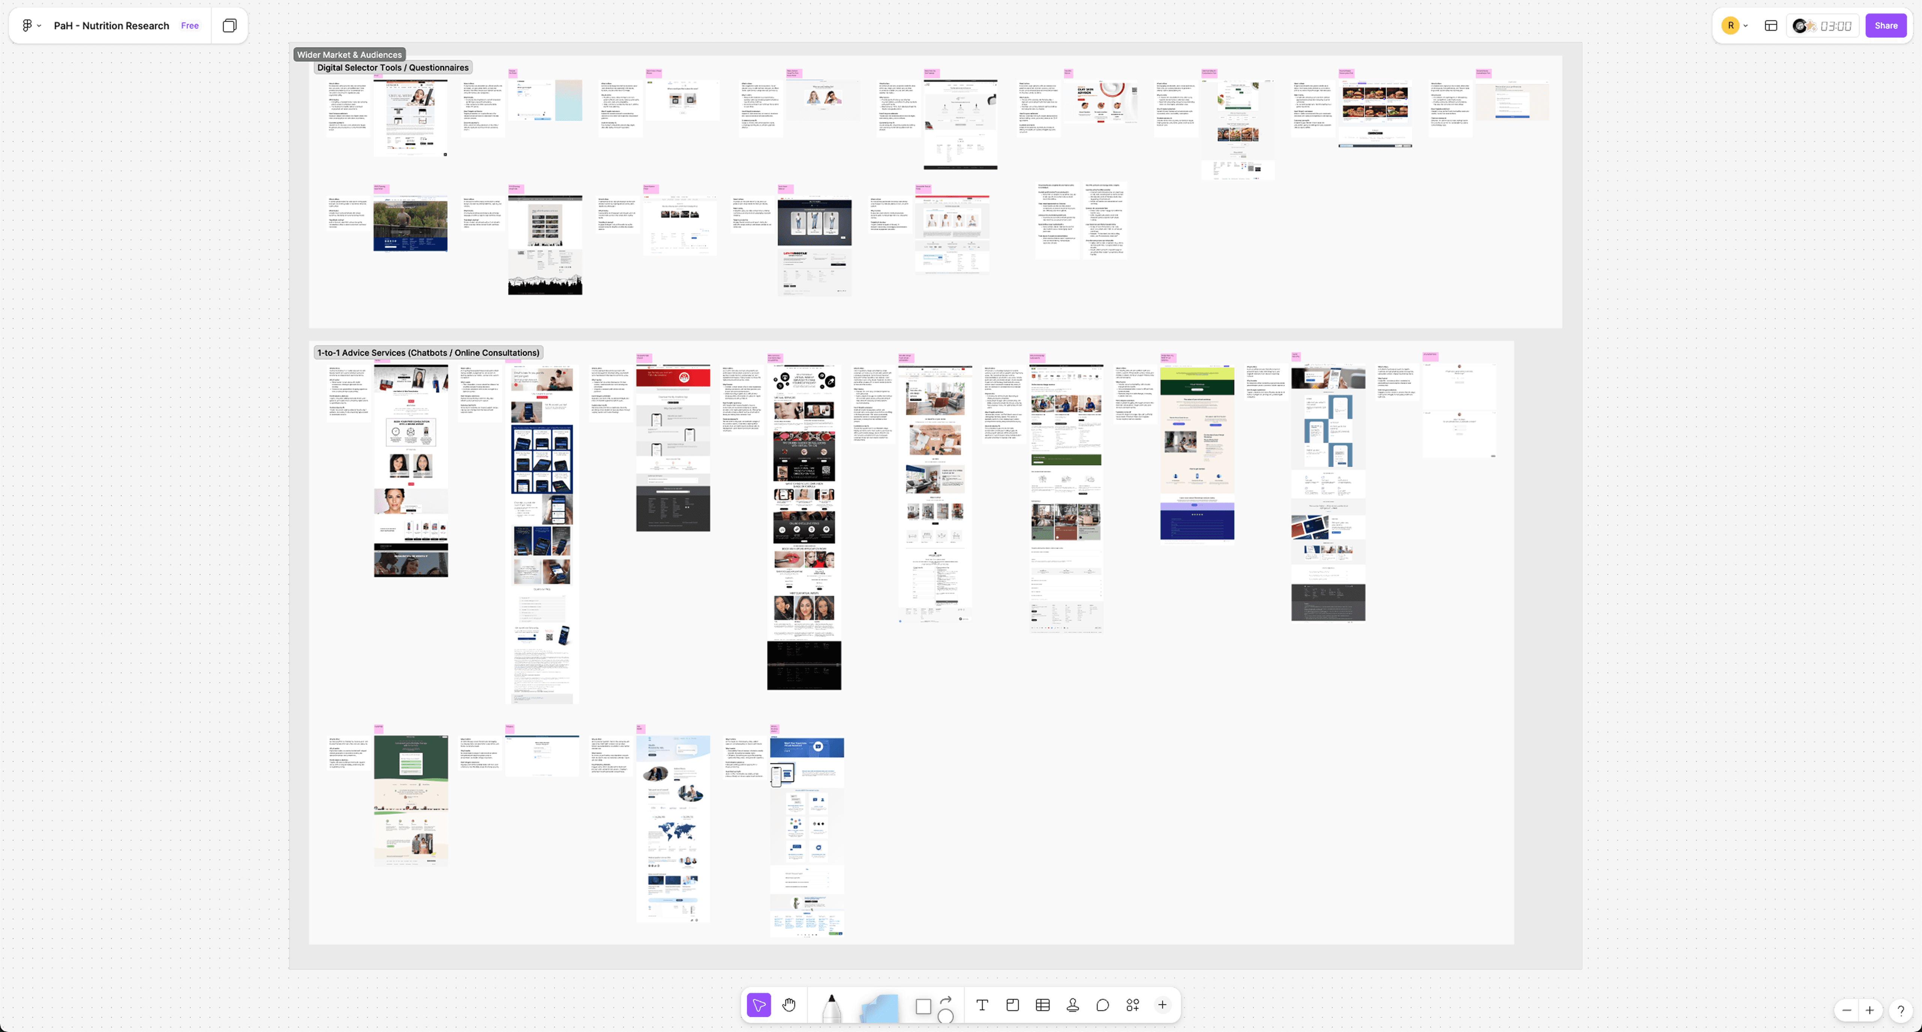Click the plus more-tools button
Screen dimensions: 1922x1032
tap(1163, 1005)
